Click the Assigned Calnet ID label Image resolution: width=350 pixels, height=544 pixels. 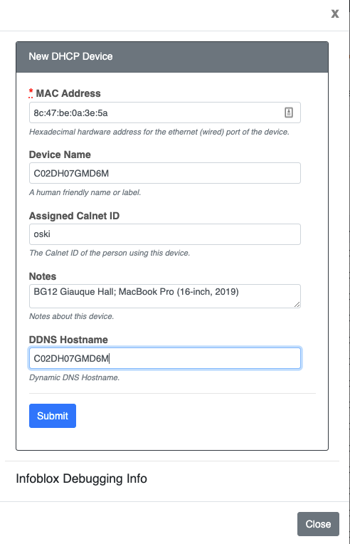tap(74, 216)
